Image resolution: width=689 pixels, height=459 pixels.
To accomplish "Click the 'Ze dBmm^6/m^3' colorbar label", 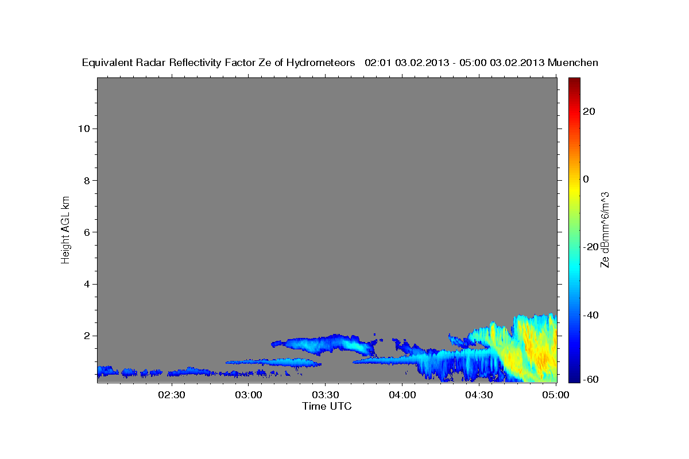I will click(604, 229).
